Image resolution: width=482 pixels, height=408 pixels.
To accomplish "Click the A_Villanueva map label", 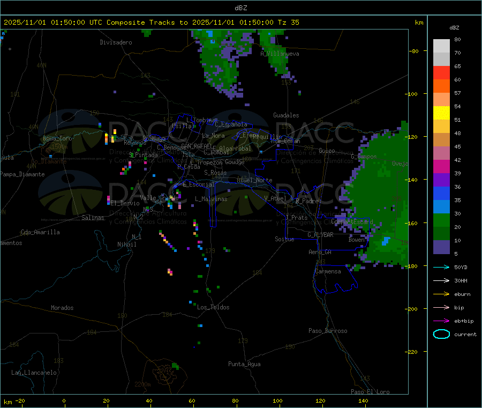I will point(280,54).
